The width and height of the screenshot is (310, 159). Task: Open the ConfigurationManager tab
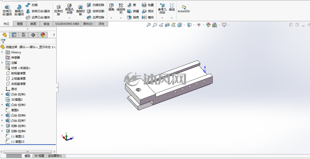23,35
